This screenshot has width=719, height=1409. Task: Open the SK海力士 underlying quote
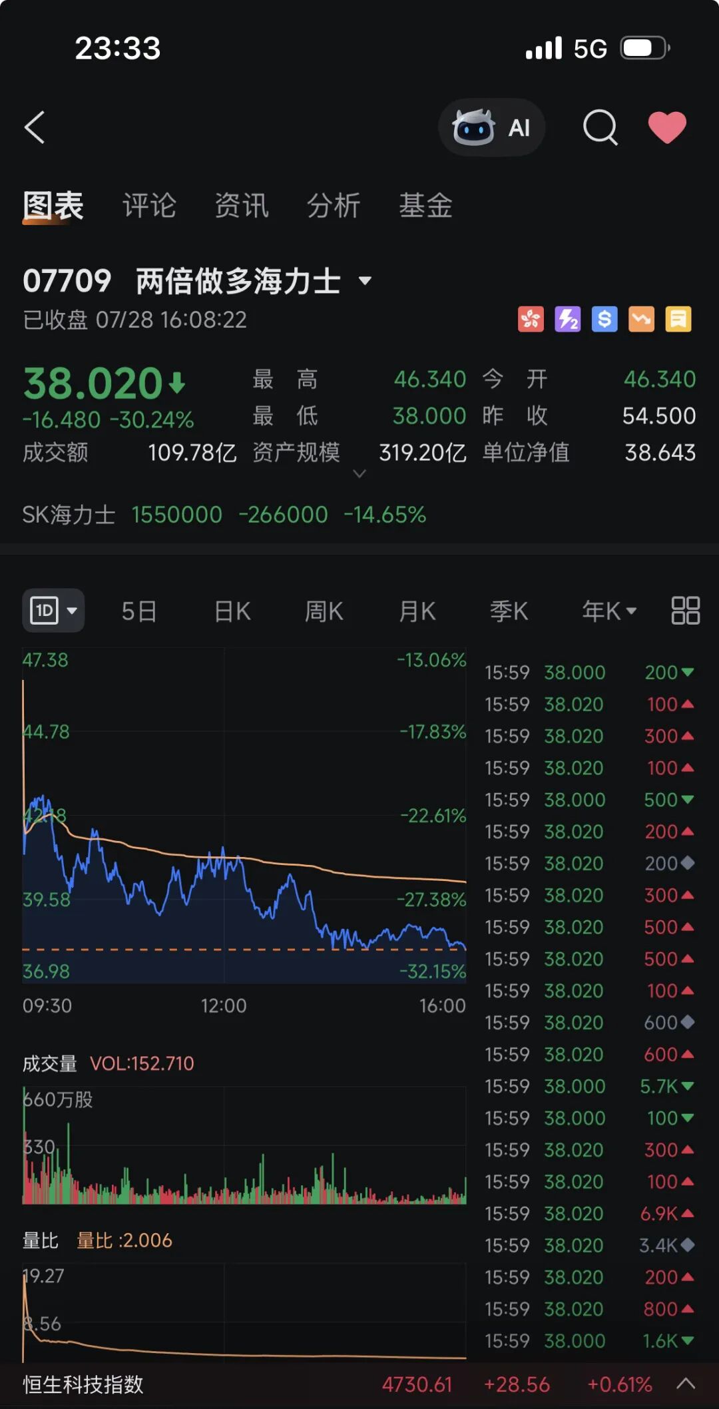[224, 515]
